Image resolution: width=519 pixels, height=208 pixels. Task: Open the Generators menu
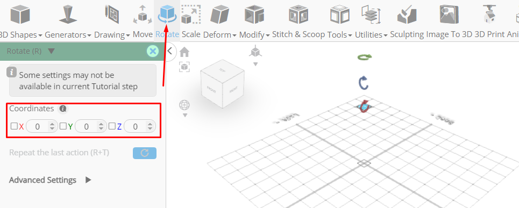(68, 34)
